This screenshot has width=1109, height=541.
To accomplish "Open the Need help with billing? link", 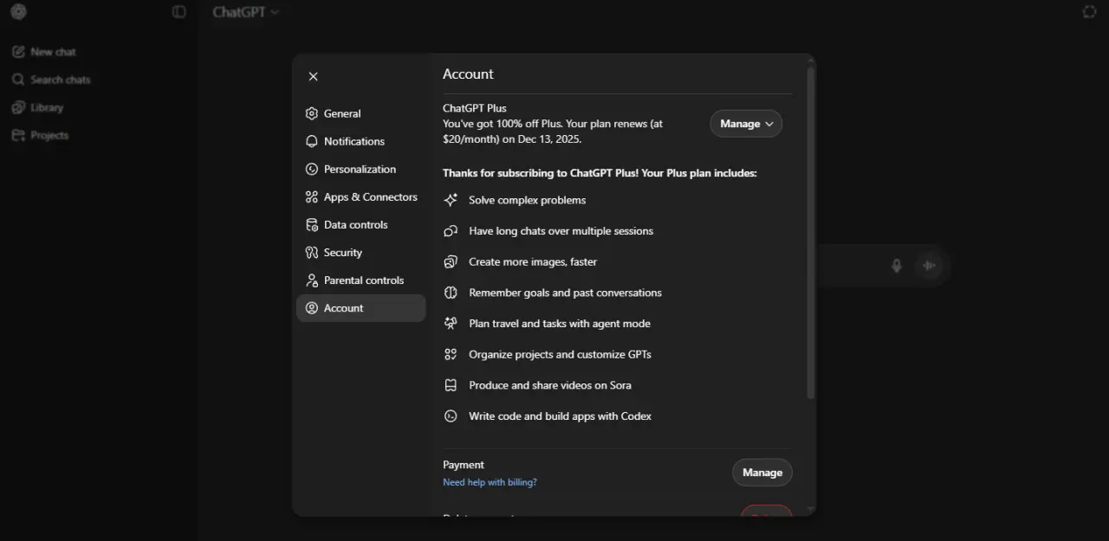I will pyautogui.click(x=490, y=482).
